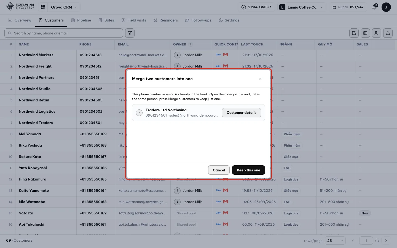This screenshot has width=397, height=248.
Task: Focus the customer search field
Action: click(x=64, y=33)
